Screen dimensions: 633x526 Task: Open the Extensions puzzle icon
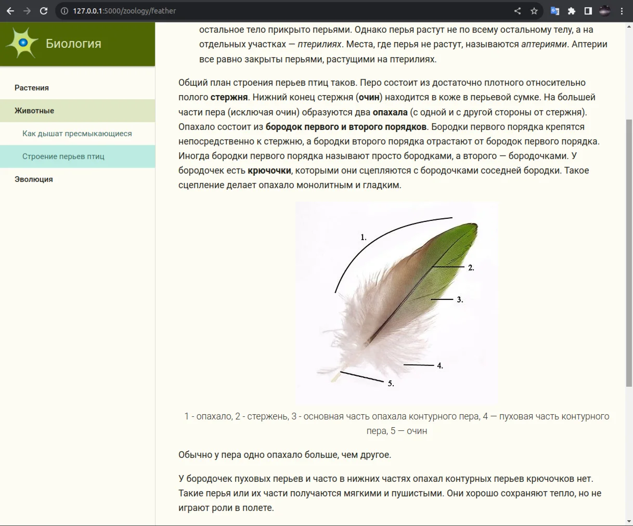tap(572, 11)
